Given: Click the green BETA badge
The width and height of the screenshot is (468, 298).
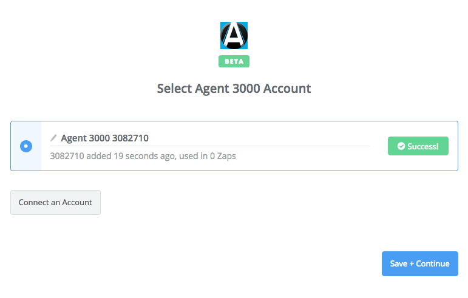Looking at the screenshot, I should pos(234,61).
